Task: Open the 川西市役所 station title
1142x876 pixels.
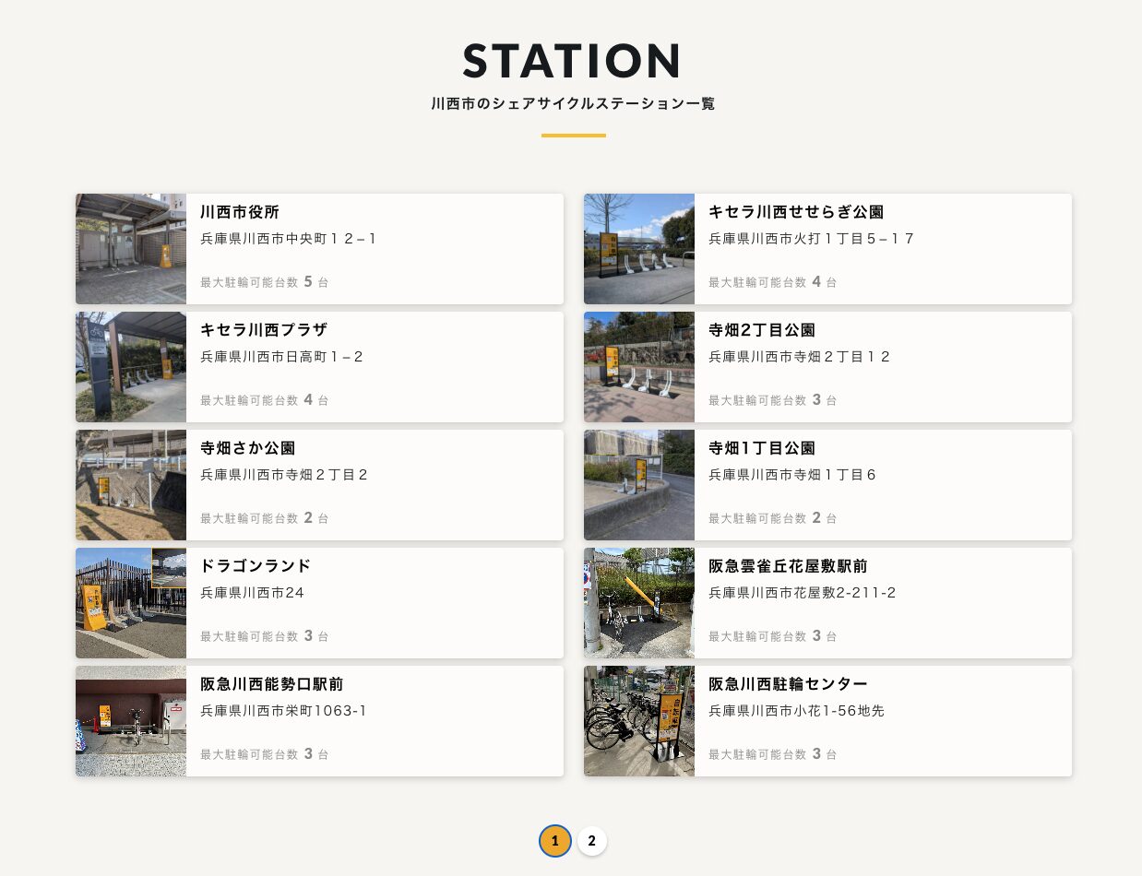Action: pos(240,212)
